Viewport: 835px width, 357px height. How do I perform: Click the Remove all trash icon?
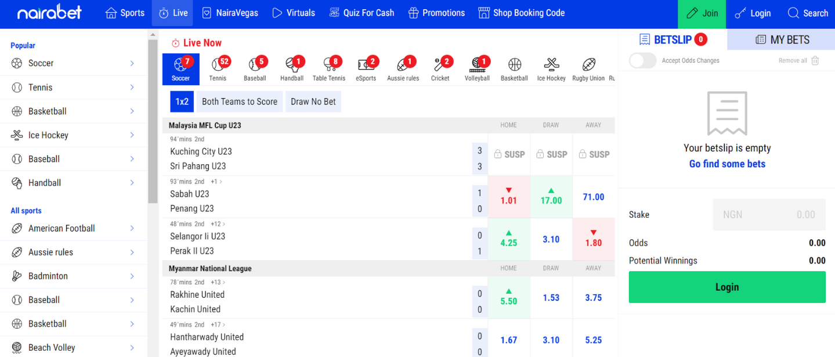tap(815, 60)
